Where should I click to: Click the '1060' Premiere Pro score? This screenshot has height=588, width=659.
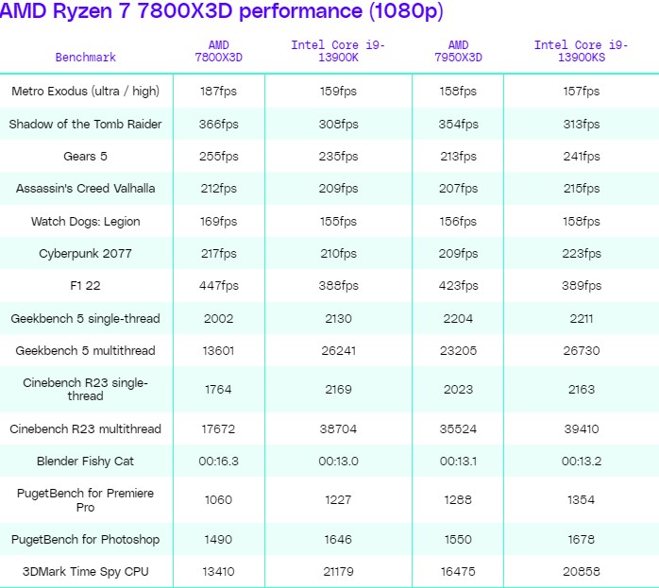click(x=218, y=500)
